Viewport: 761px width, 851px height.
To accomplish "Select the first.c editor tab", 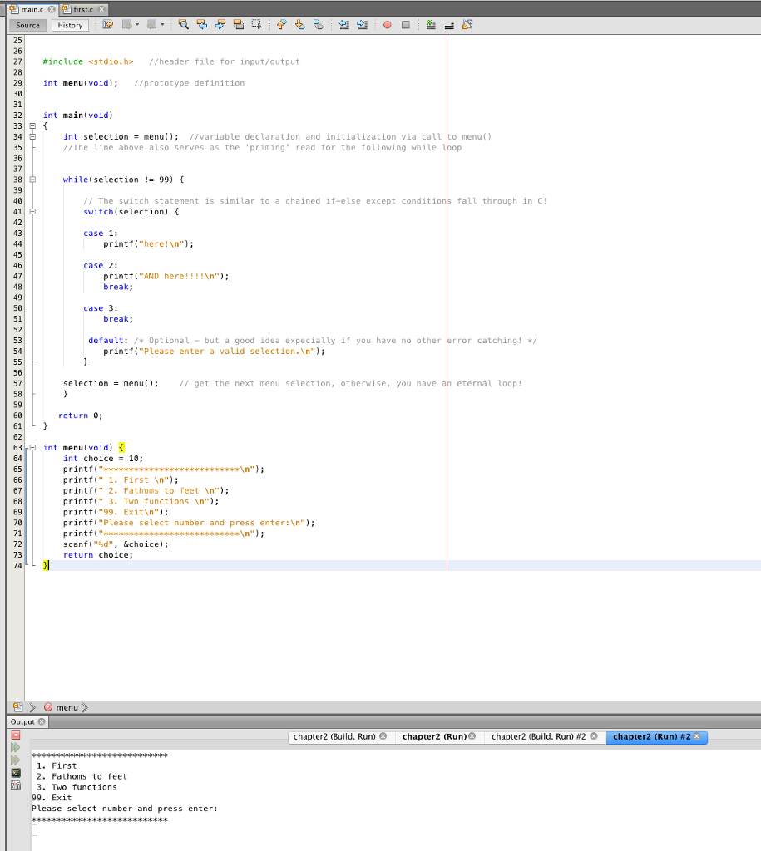I will click(83, 9).
